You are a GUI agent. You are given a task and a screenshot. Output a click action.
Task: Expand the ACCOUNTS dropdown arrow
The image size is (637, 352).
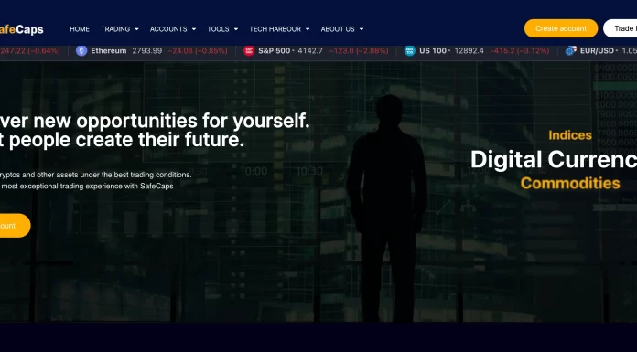pos(194,29)
